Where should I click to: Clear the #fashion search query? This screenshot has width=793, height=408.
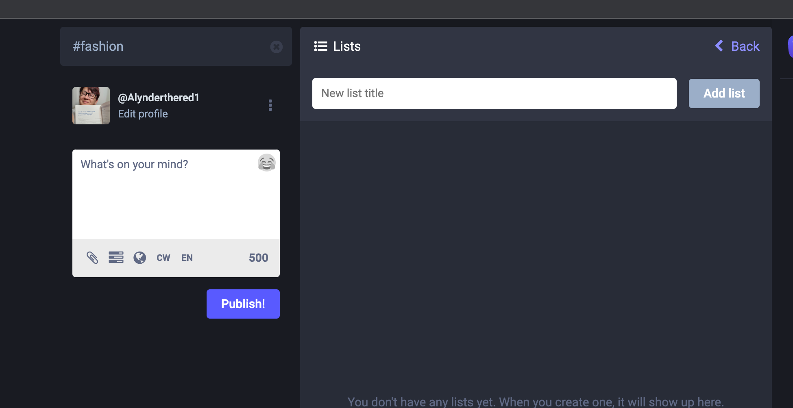276,47
